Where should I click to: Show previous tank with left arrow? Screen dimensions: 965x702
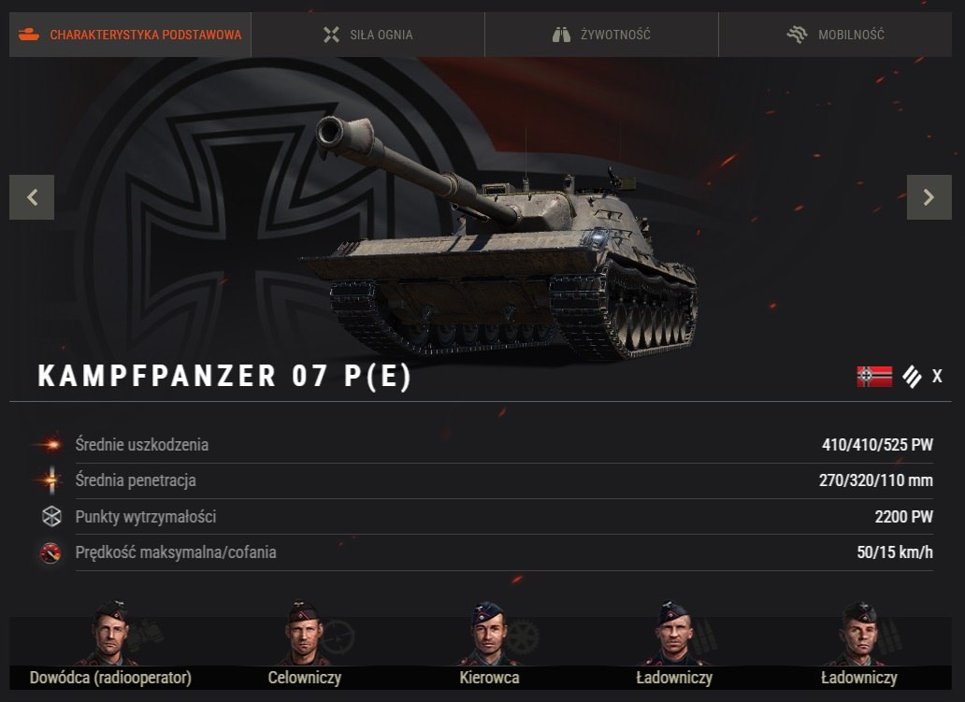pos(32,197)
